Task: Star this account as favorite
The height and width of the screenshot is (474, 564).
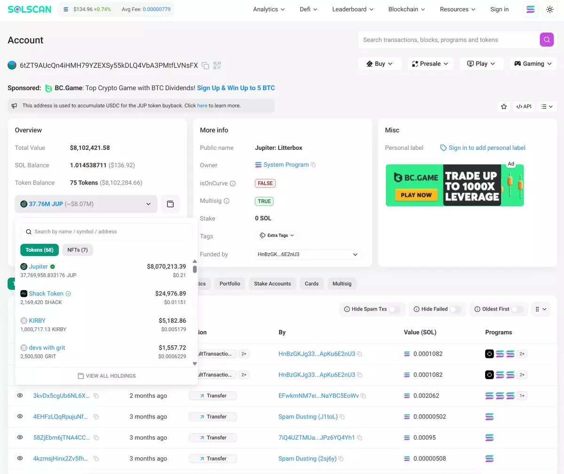Action: [504, 107]
